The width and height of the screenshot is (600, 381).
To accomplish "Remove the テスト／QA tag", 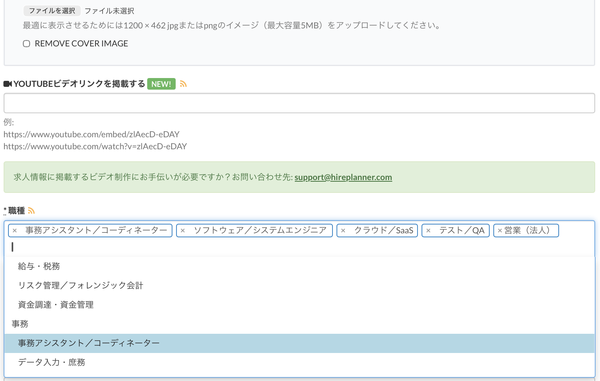I will [428, 231].
